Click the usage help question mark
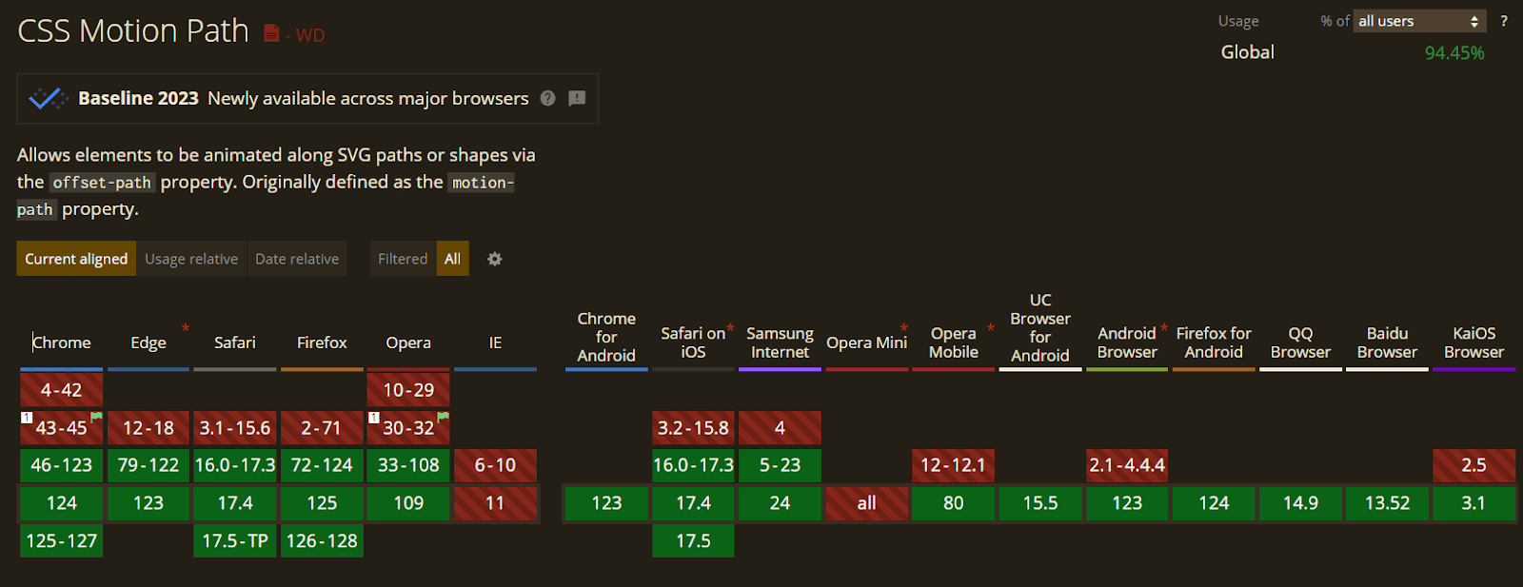The width and height of the screenshot is (1523, 587). click(x=1504, y=21)
